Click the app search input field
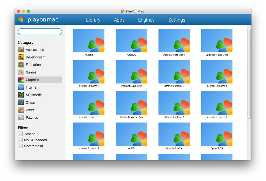The image size is (266, 181). (x=40, y=32)
